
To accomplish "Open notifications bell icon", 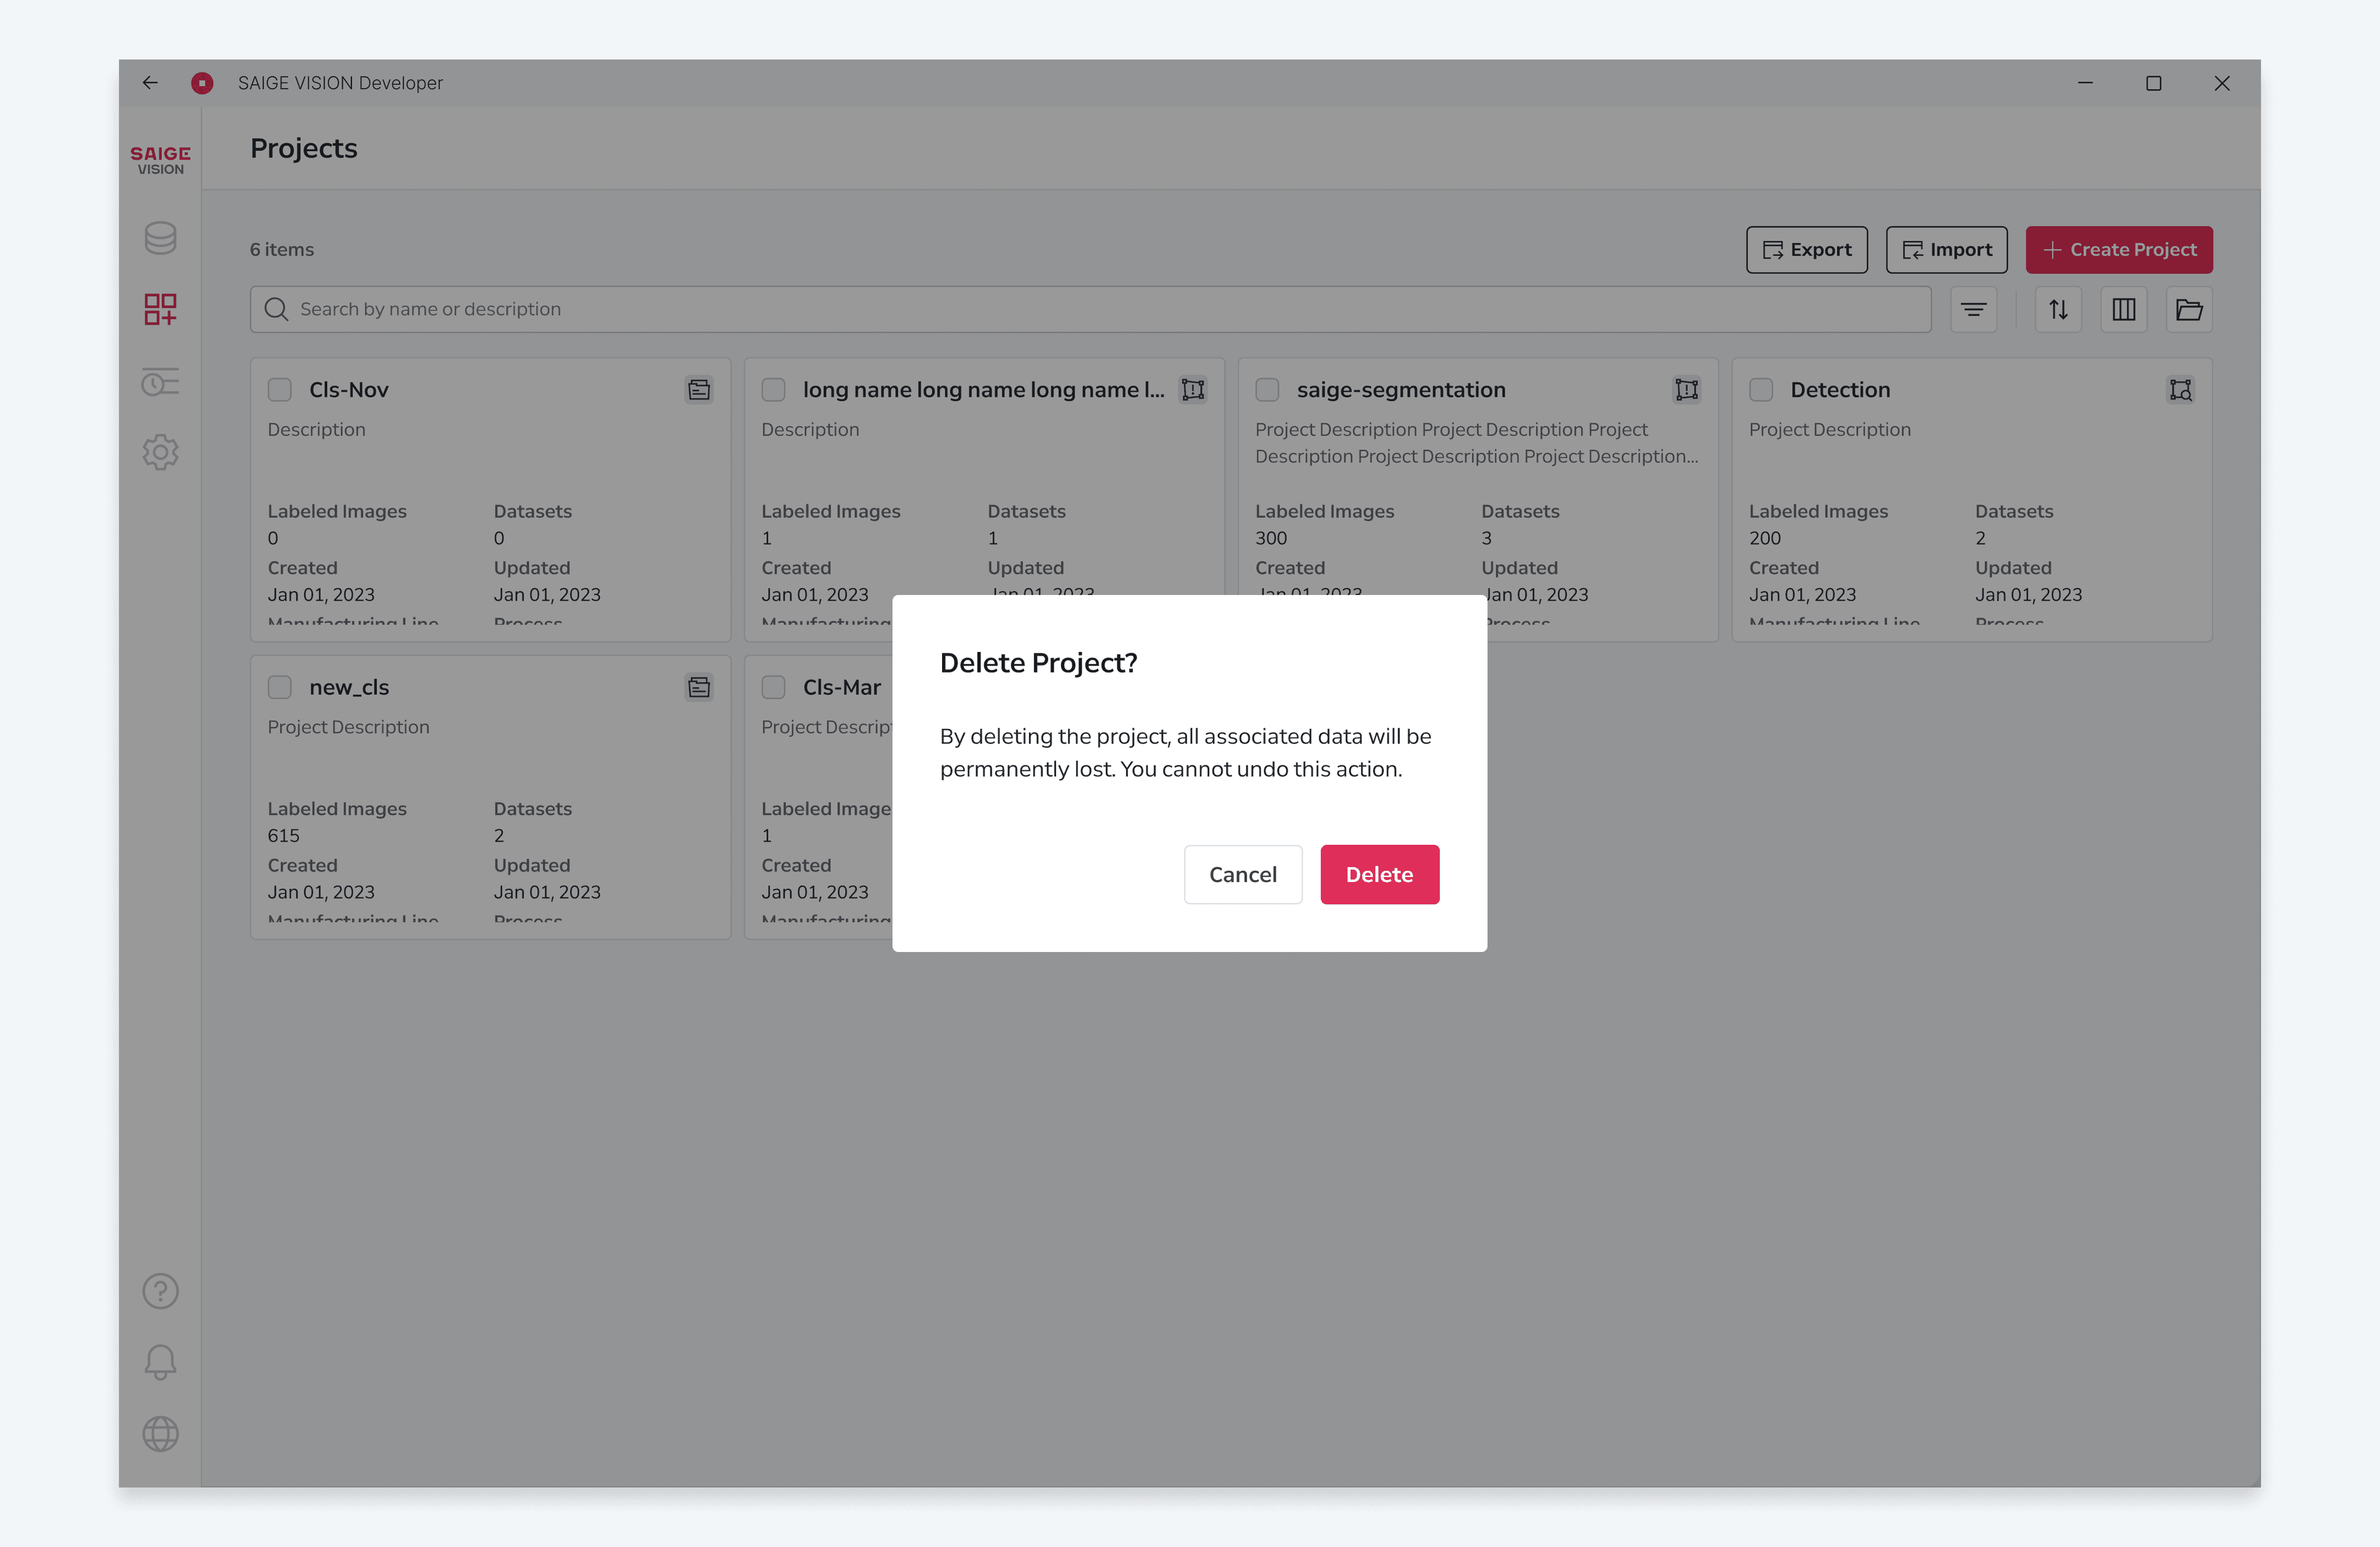I will (160, 1362).
